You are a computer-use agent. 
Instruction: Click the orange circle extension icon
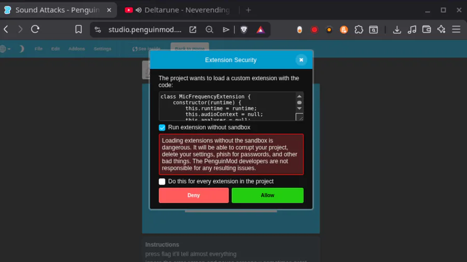pos(329,30)
